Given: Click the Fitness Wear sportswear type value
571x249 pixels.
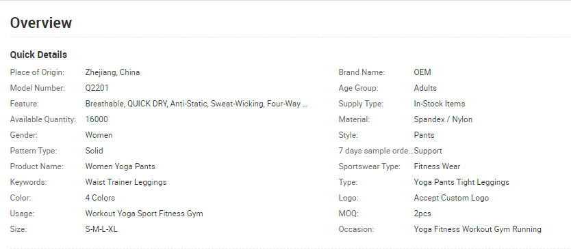Looking at the screenshot, I should coord(437,166).
